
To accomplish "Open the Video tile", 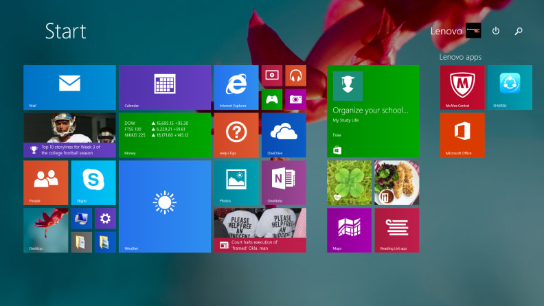I will pyautogui.click(x=271, y=75).
